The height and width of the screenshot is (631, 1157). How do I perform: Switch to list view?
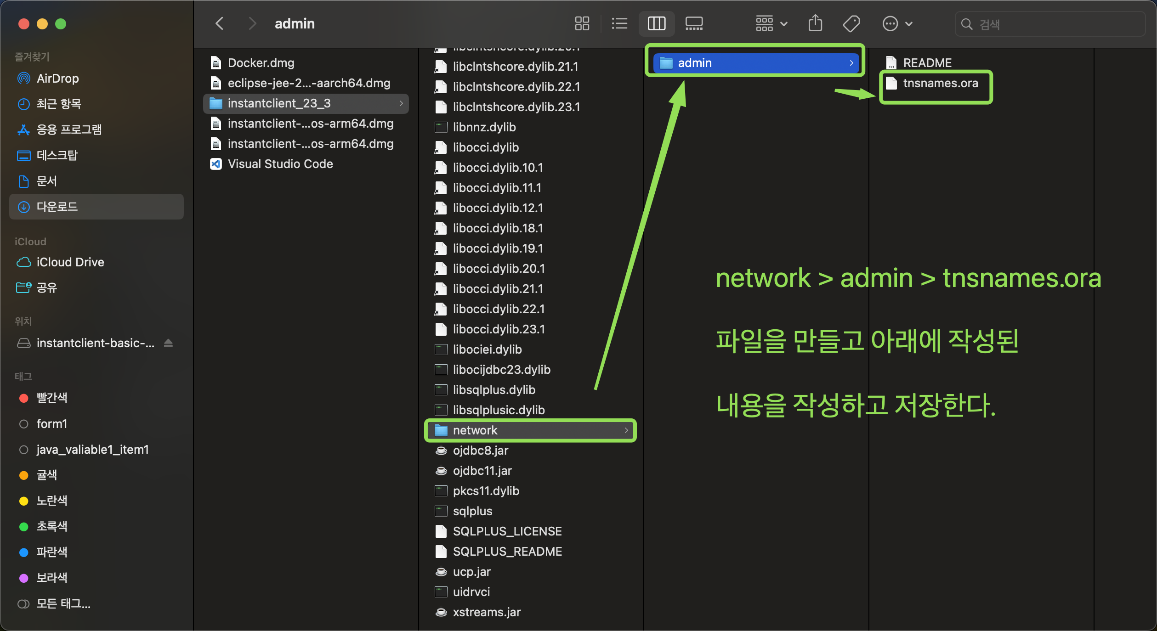click(x=619, y=23)
